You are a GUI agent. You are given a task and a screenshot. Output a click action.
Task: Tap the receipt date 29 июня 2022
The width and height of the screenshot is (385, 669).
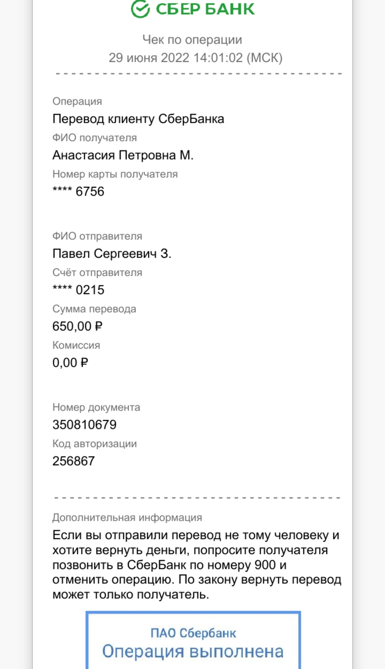pyautogui.click(x=149, y=58)
